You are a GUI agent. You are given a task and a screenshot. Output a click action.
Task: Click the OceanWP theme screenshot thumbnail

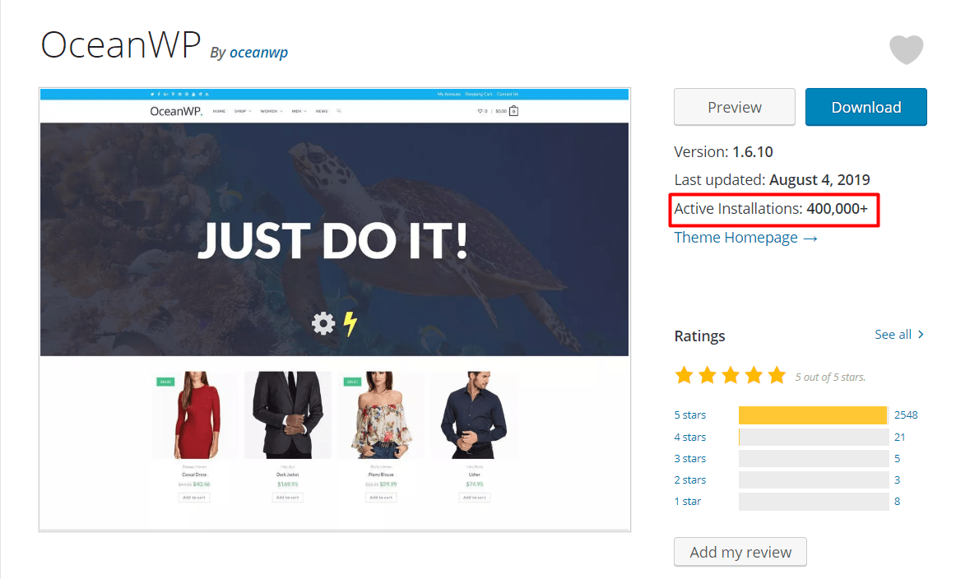[x=335, y=309]
